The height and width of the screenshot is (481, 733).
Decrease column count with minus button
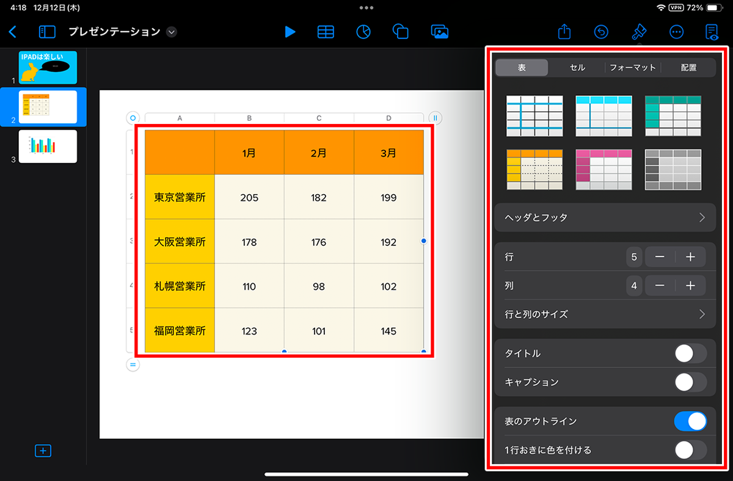[x=660, y=286]
